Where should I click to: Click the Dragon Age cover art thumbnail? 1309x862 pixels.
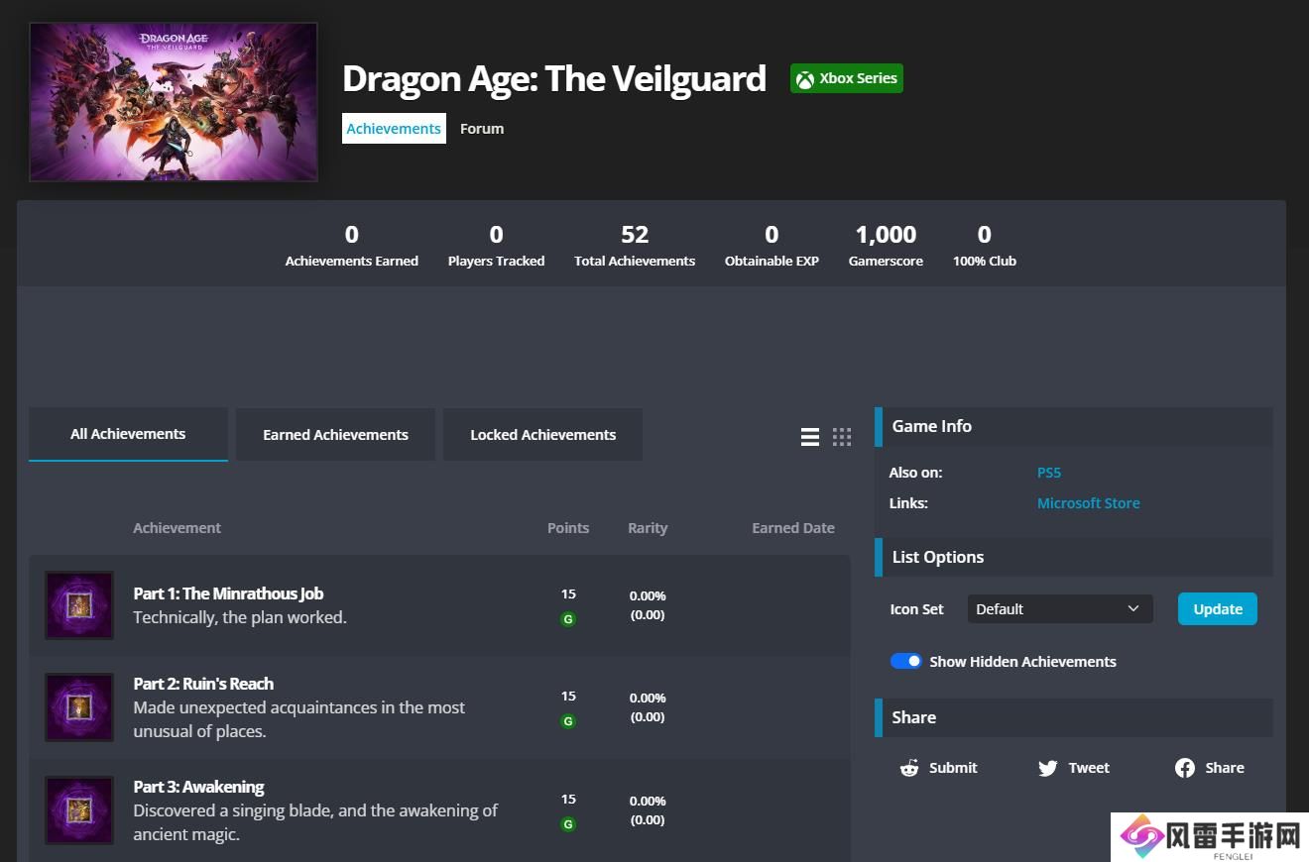click(x=174, y=102)
